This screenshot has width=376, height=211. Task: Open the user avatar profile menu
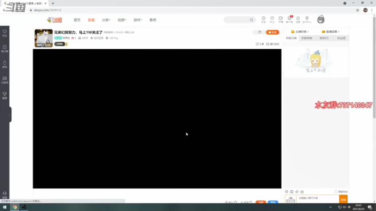click(x=321, y=20)
